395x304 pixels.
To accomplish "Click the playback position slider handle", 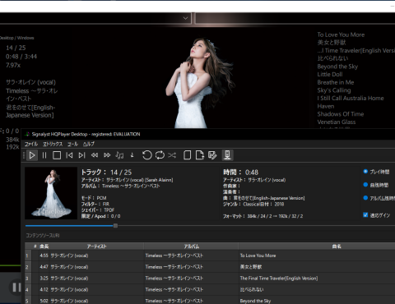I will tap(115, 226).
